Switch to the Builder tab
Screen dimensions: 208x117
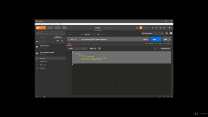(x=98, y=28)
